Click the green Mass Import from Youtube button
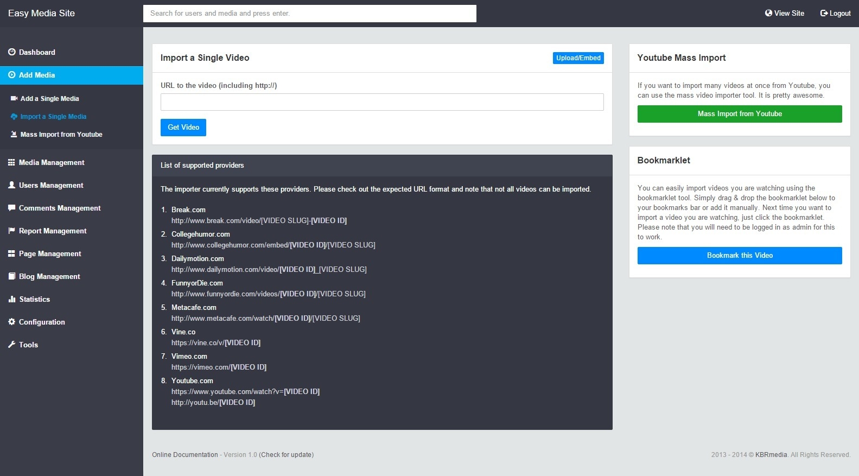The height and width of the screenshot is (476, 859). click(740, 114)
